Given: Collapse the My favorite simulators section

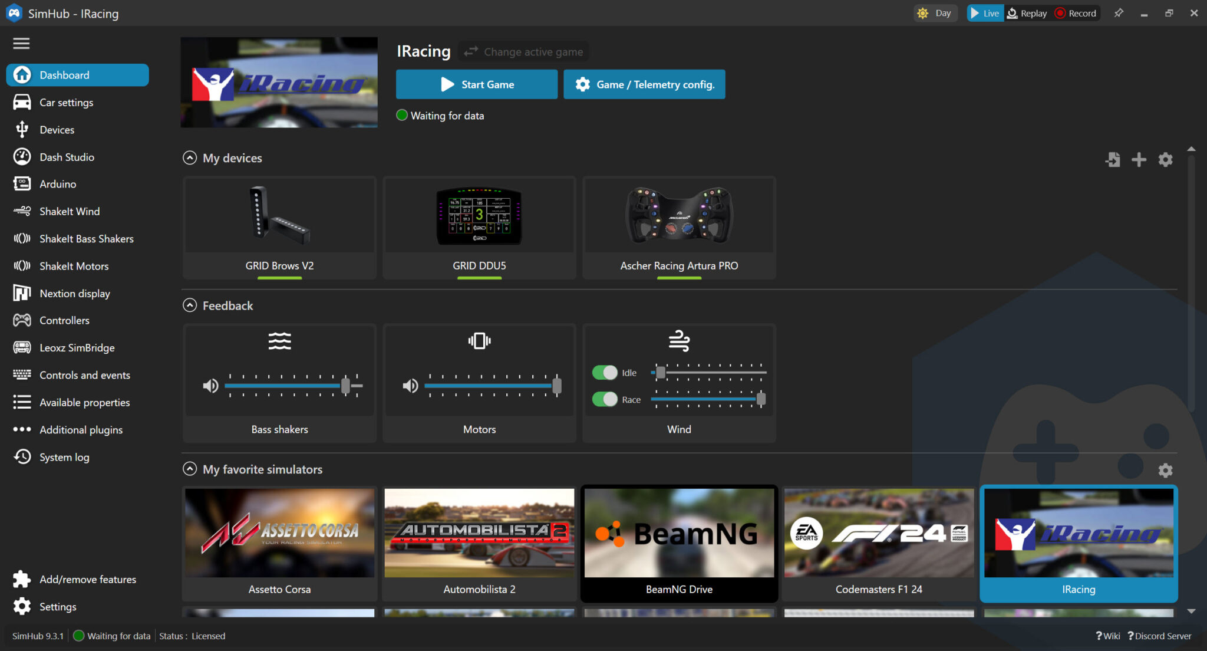Looking at the screenshot, I should (189, 468).
